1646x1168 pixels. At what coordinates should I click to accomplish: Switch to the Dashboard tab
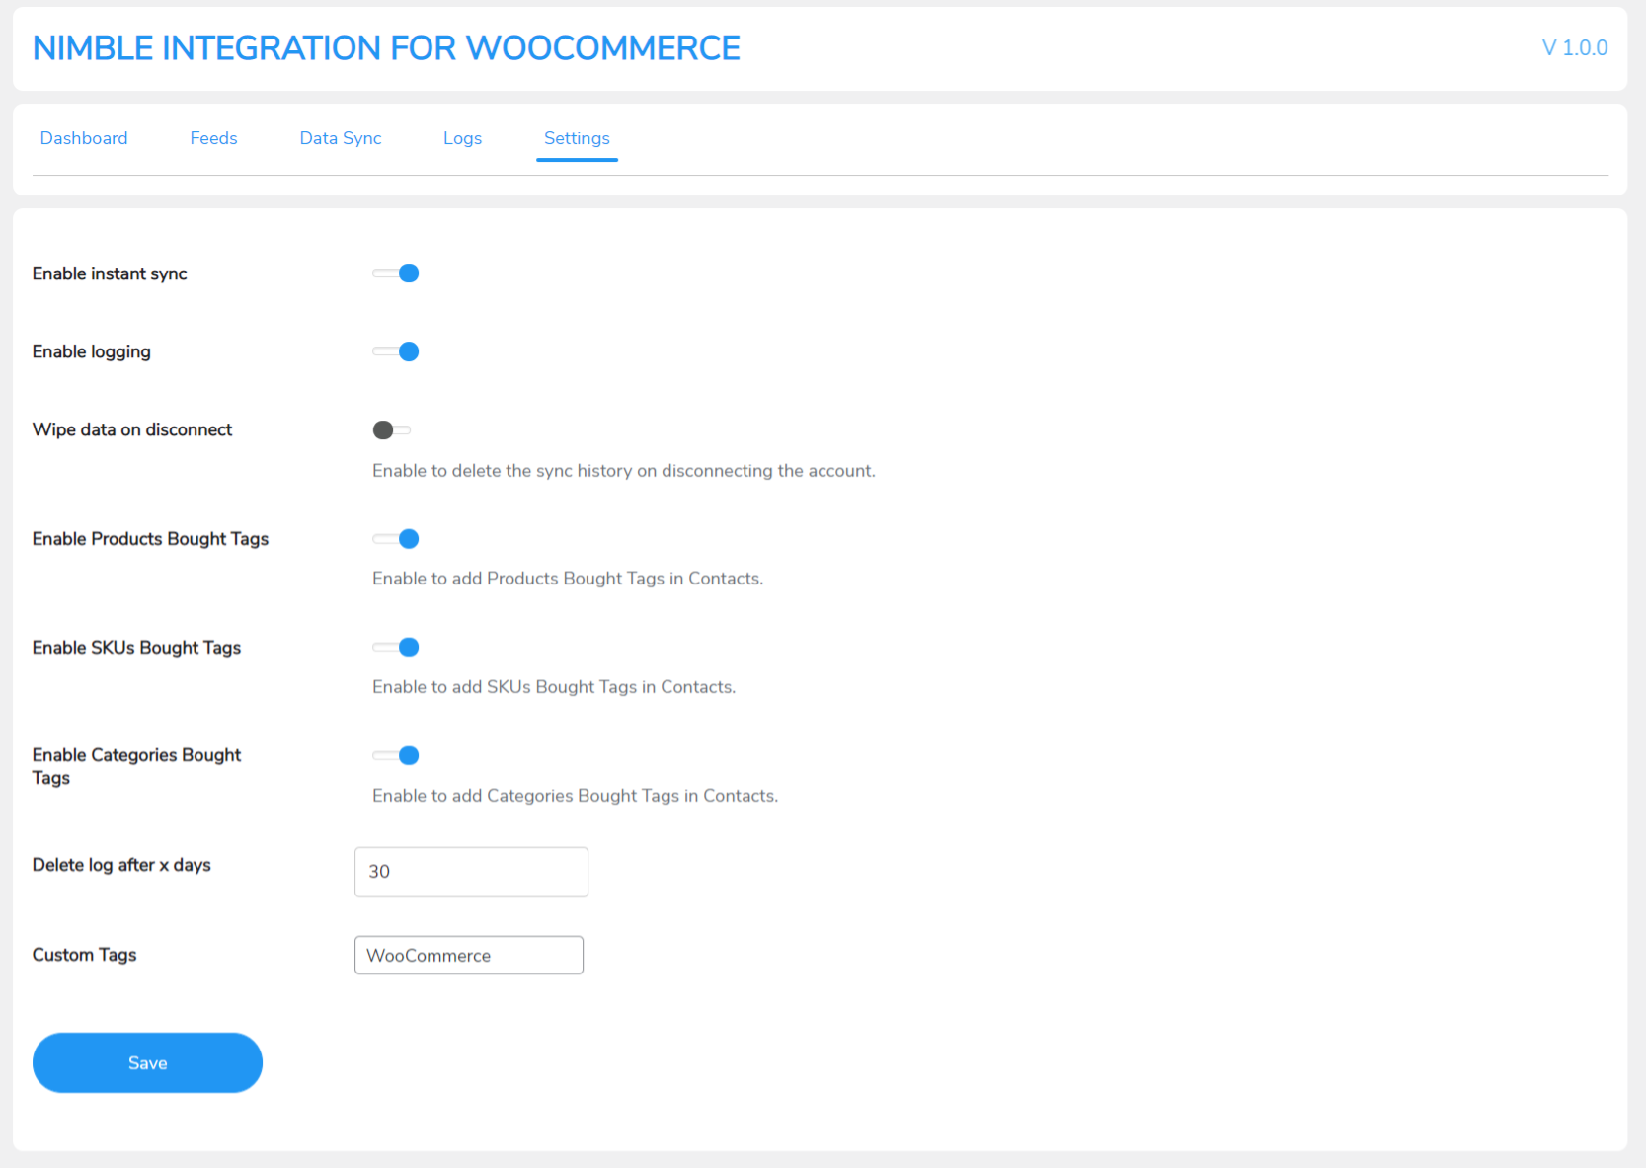pyautogui.click(x=83, y=138)
